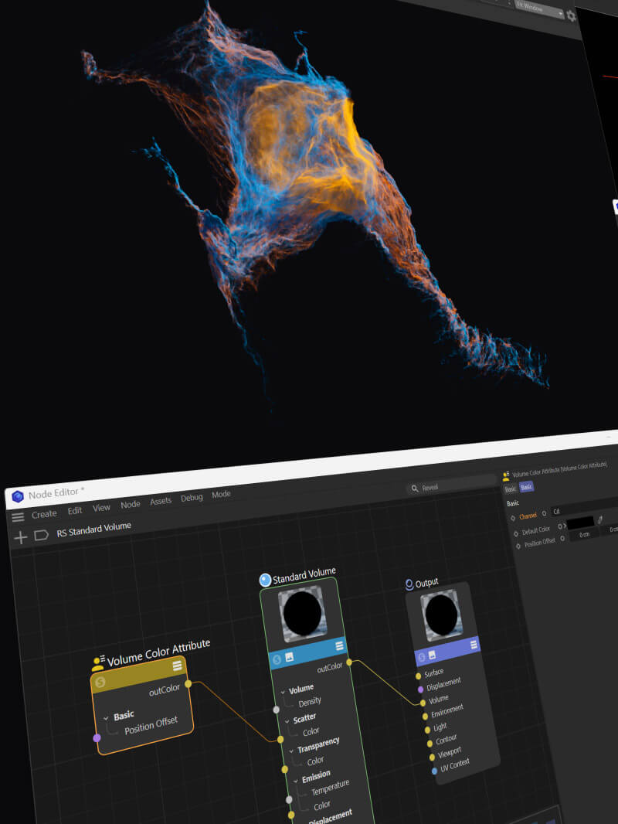Image resolution: width=618 pixels, height=824 pixels.
Task: Click the Temperature label under Emission
Action: tap(331, 788)
